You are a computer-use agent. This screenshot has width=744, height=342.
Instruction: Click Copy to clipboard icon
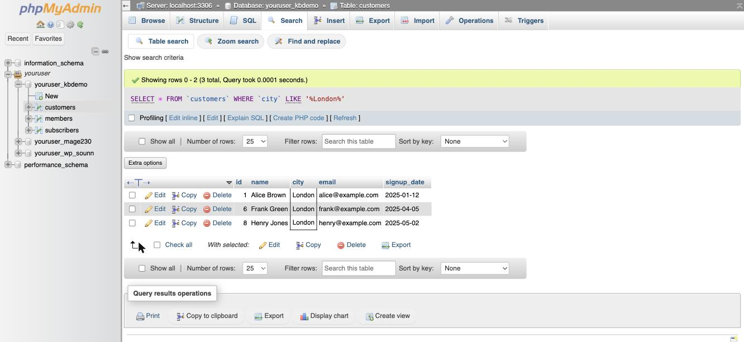click(x=180, y=316)
